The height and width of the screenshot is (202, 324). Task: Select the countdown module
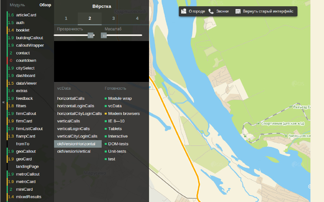click(x=26, y=61)
